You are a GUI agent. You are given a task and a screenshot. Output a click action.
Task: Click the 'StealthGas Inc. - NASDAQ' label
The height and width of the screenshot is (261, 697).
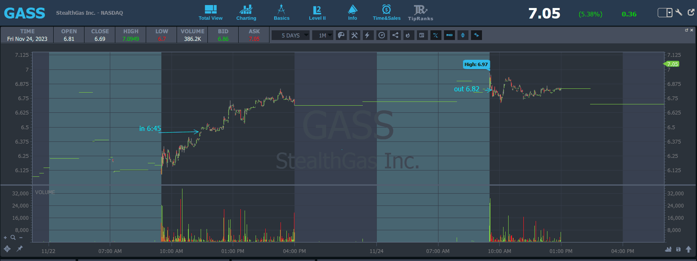90,13
